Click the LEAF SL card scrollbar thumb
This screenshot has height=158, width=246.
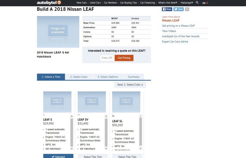pyautogui.click(x=141, y=131)
